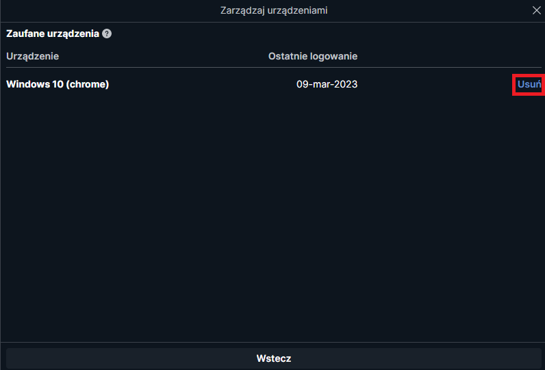Click the 09-mar-2023 last login date
Viewport: 545px width, 370px height.
(327, 84)
